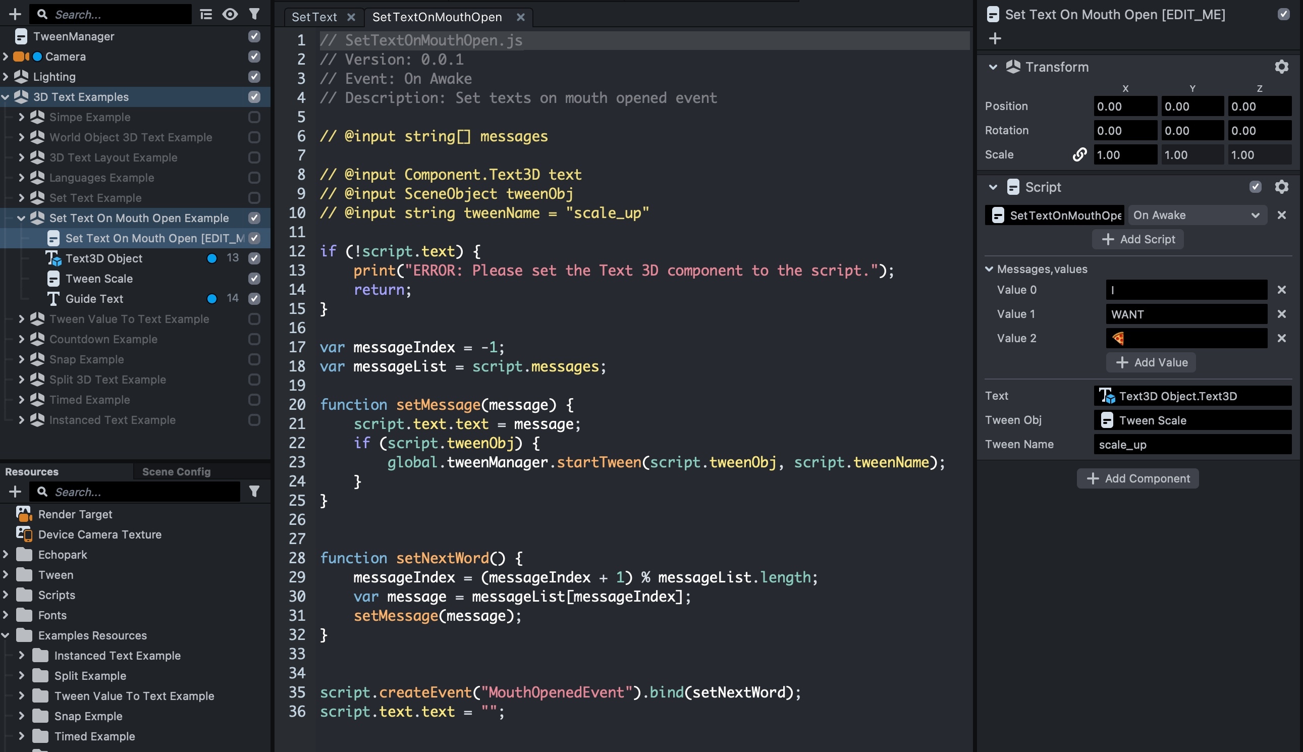Click the Position X input field
Image resolution: width=1303 pixels, height=752 pixels.
point(1125,106)
